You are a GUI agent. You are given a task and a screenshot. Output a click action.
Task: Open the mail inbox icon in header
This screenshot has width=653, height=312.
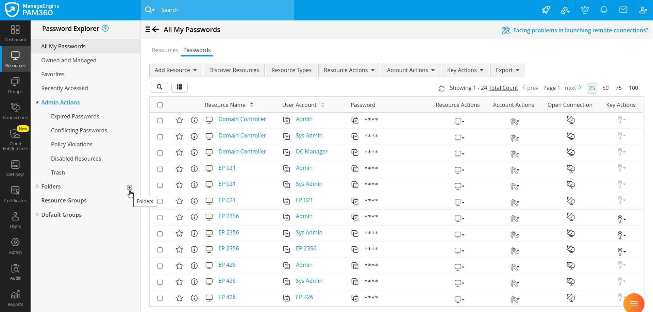[623, 10]
